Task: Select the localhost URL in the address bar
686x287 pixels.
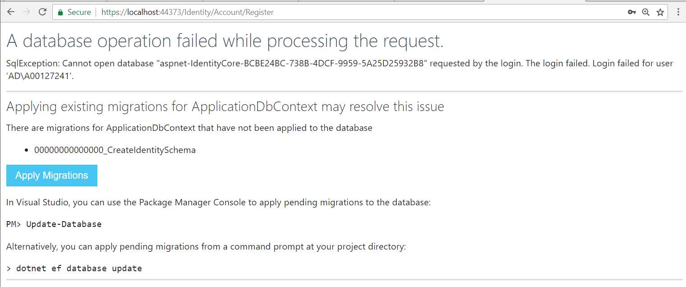Action: pos(188,12)
